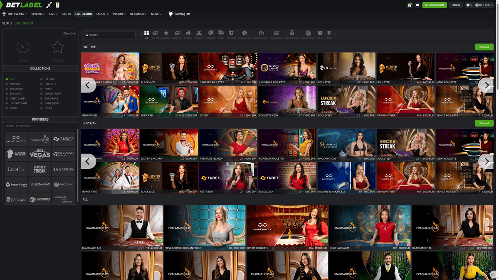Expand the BL GAMES dropdown menu
Screen dimensions: 499x280
138,14
